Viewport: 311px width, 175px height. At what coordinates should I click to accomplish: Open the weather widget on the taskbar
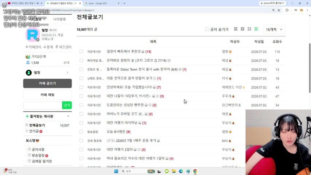click(10, 171)
